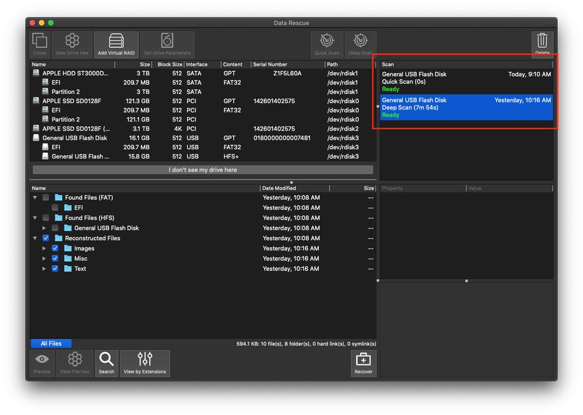Open the Search tool
Viewport: 583px width, 415px height.
pos(106,363)
